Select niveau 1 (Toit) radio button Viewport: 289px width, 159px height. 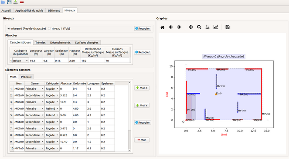coord(49,29)
